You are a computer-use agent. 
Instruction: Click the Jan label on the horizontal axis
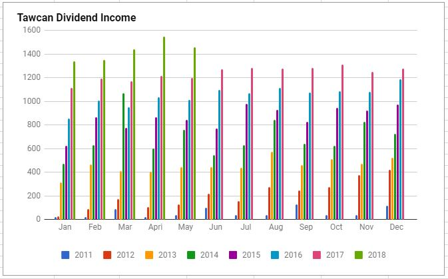tap(65, 227)
